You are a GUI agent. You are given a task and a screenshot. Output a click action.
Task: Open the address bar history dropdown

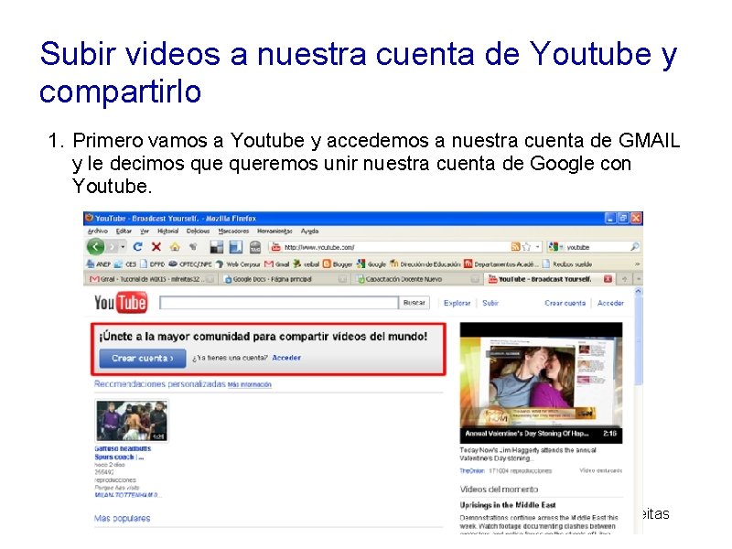click(x=537, y=246)
